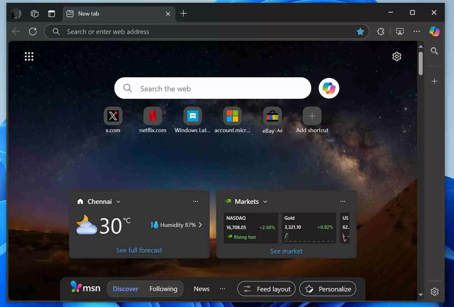Expand humidity details with the chevron
454x307 pixels.
pos(200,225)
